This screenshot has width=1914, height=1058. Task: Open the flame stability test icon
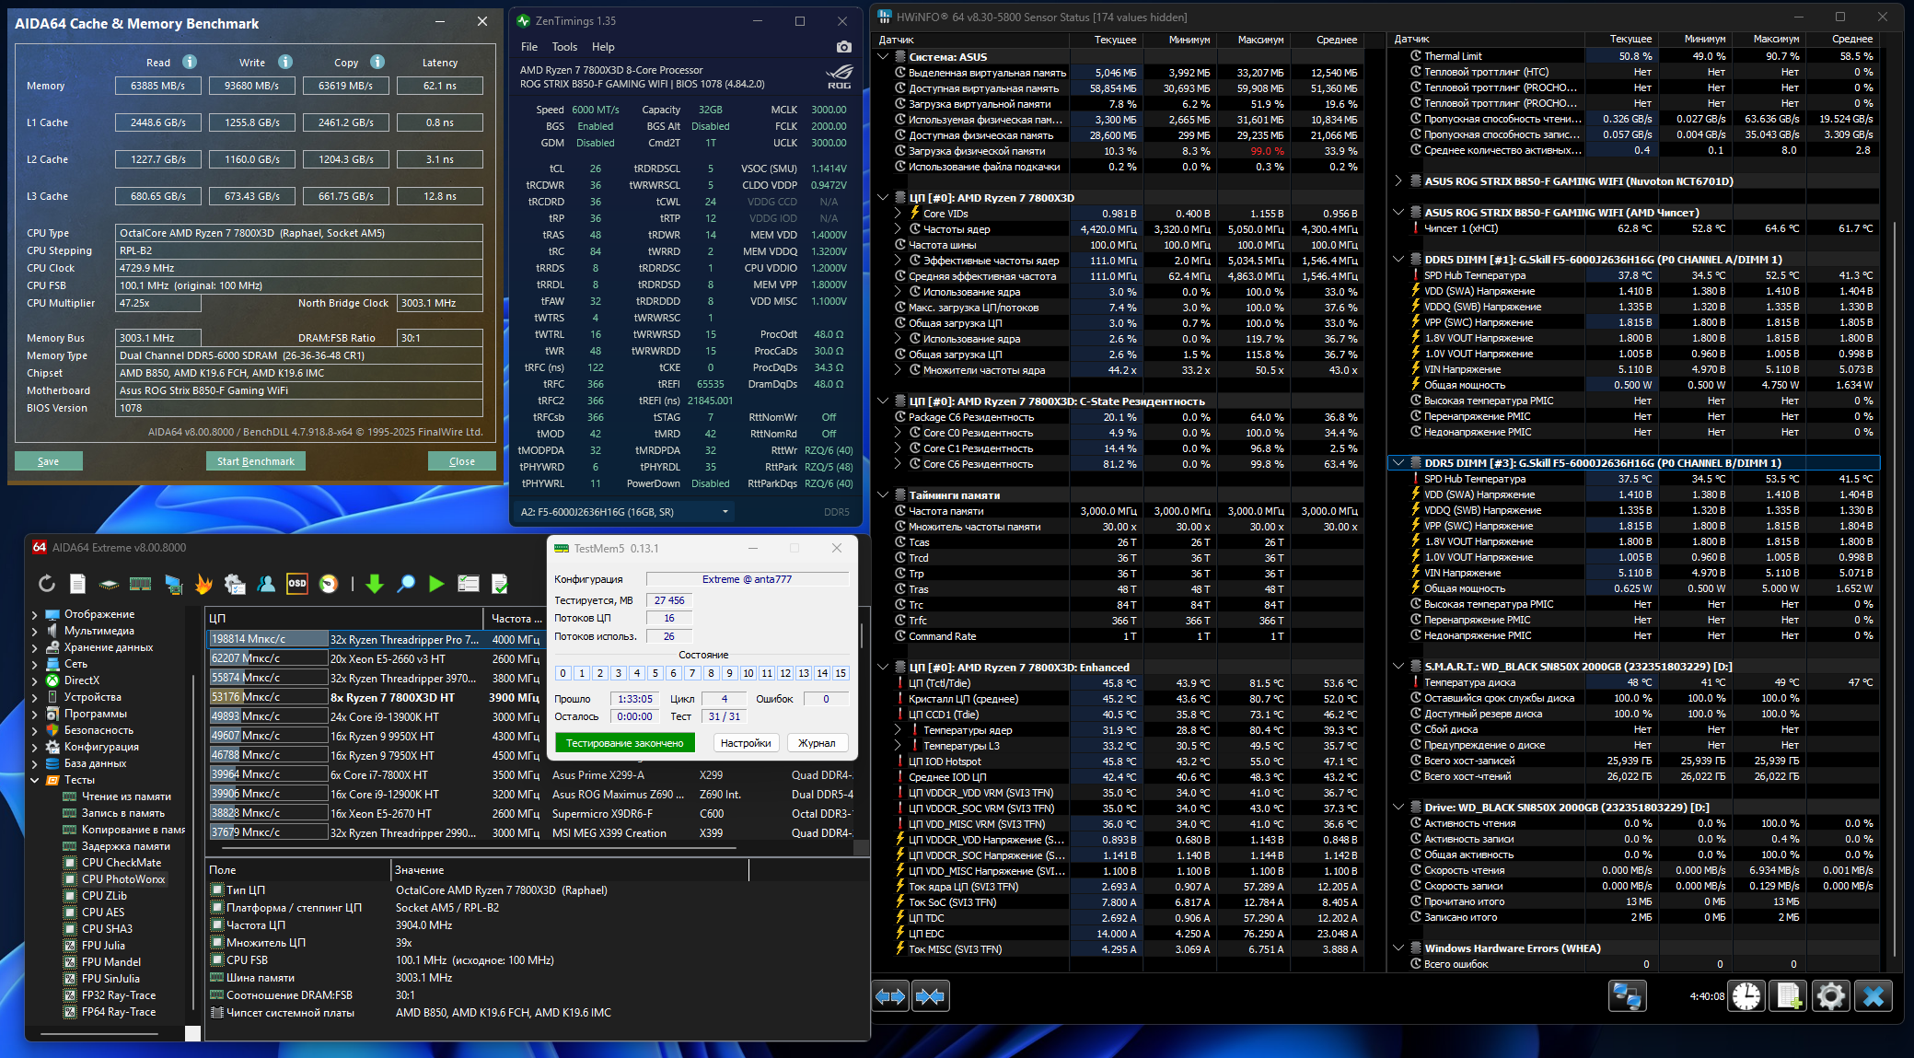203,584
